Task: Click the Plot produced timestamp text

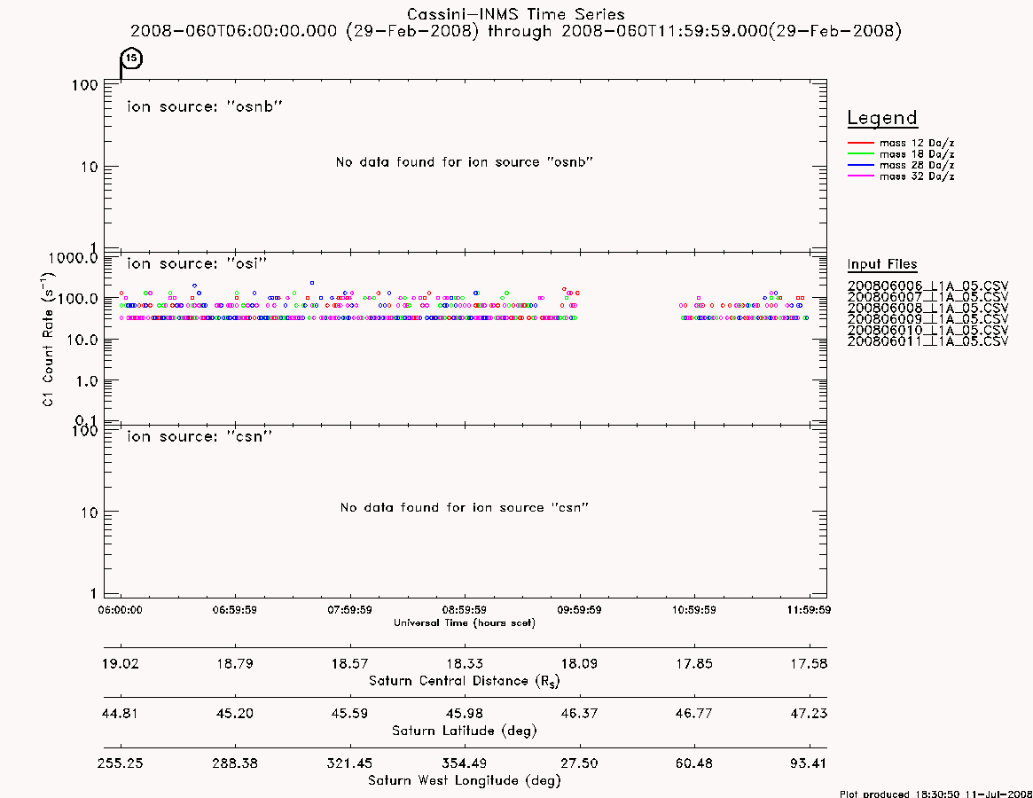Action: 936,794
